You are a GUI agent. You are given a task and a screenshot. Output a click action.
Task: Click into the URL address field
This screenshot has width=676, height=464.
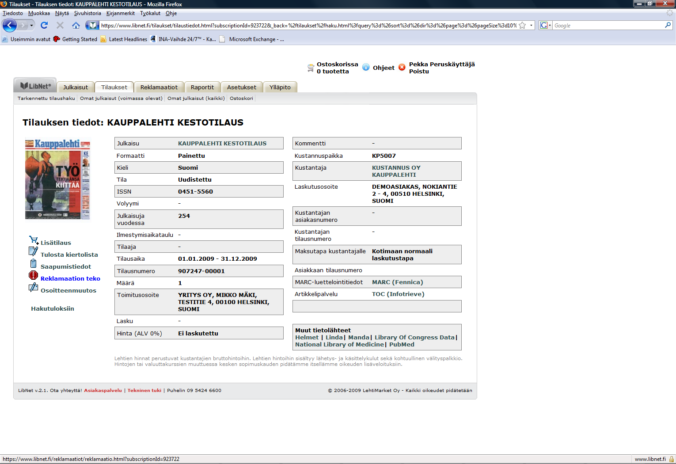tap(308, 25)
